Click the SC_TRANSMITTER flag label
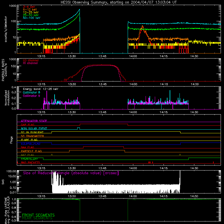 tap(32, 136)
